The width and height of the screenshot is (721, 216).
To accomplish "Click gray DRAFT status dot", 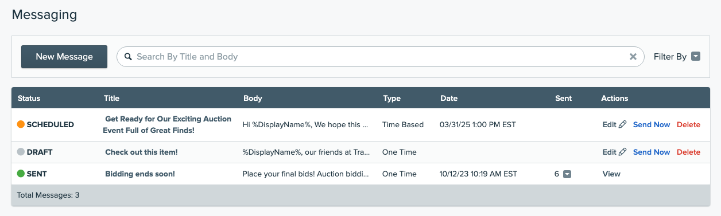I will click(x=21, y=152).
